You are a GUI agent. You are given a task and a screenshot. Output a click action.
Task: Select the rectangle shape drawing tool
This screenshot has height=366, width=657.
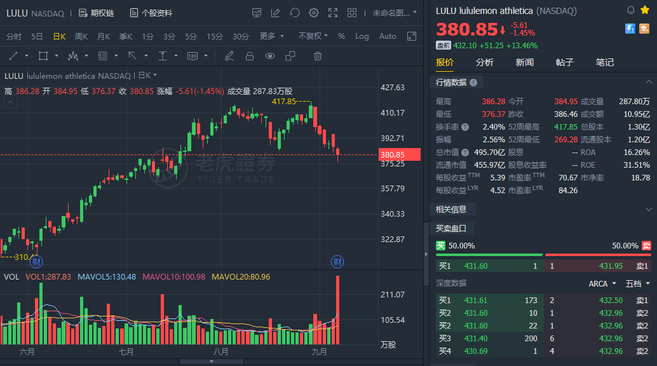[x=43, y=56]
